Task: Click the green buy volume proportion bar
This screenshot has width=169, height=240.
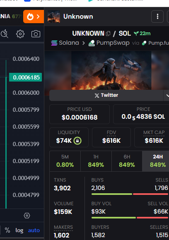Action: 113,218
